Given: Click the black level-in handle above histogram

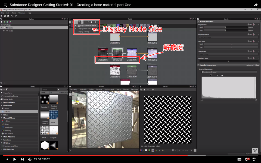Looking at the screenshot, I should [210, 75].
